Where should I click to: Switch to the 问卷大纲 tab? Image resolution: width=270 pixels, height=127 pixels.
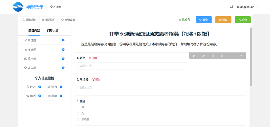pyautogui.click(x=53, y=31)
